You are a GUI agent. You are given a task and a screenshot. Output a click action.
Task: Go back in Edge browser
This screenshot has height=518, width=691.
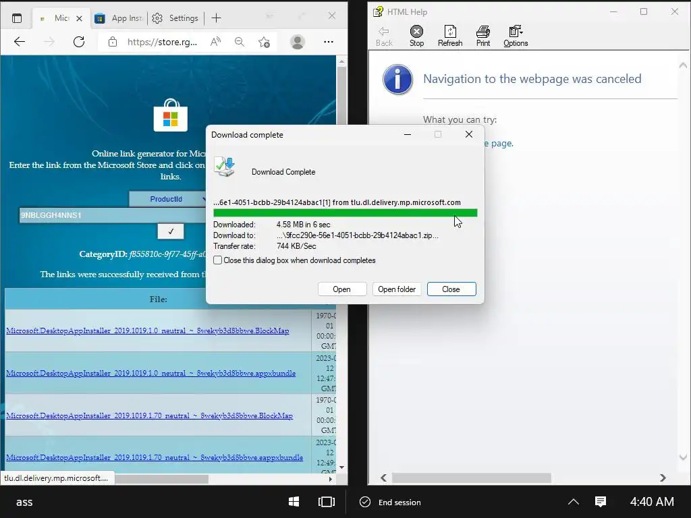(x=20, y=42)
